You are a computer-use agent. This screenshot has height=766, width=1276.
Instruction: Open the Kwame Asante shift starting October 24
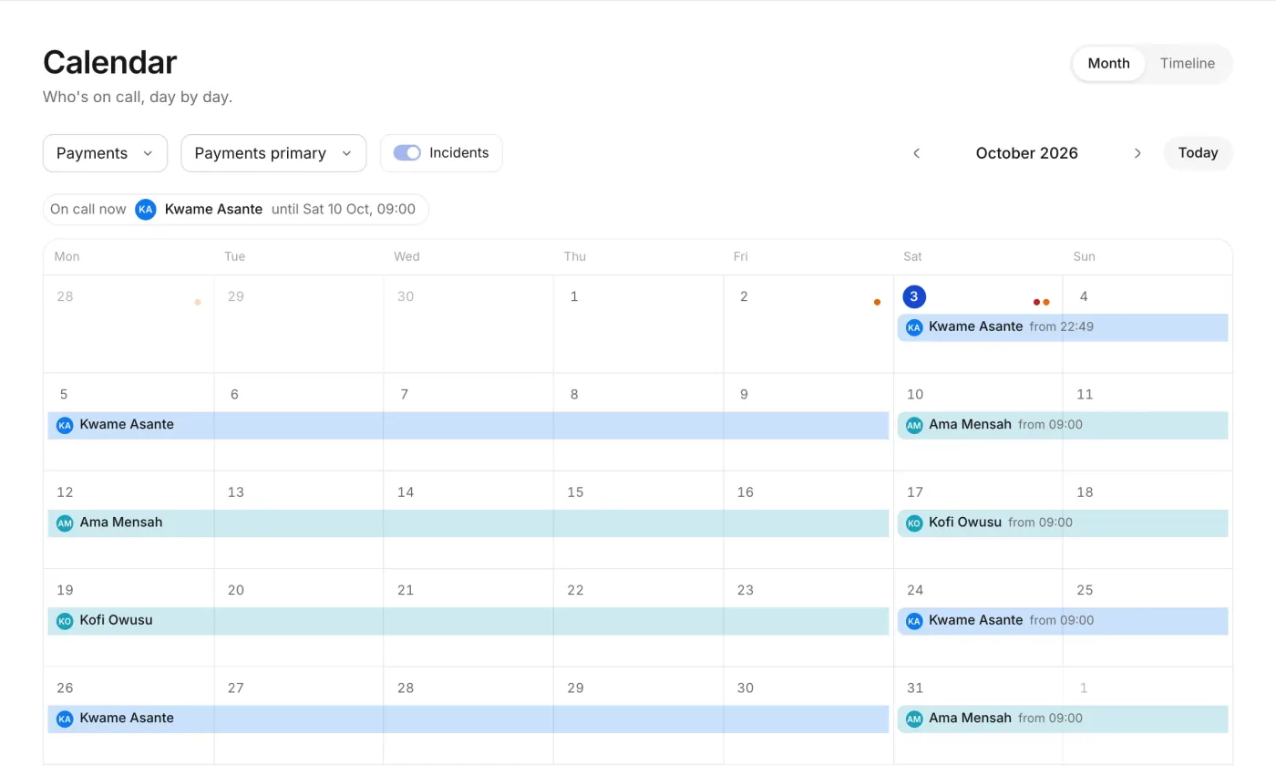(1063, 621)
